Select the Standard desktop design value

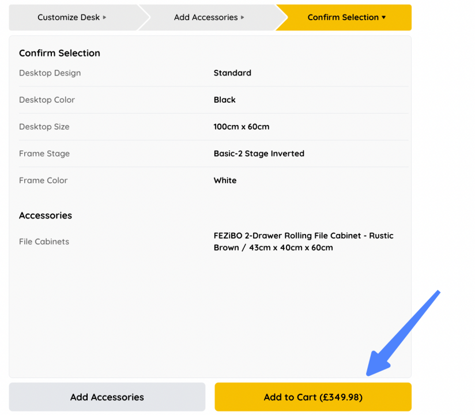(x=232, y=73)
